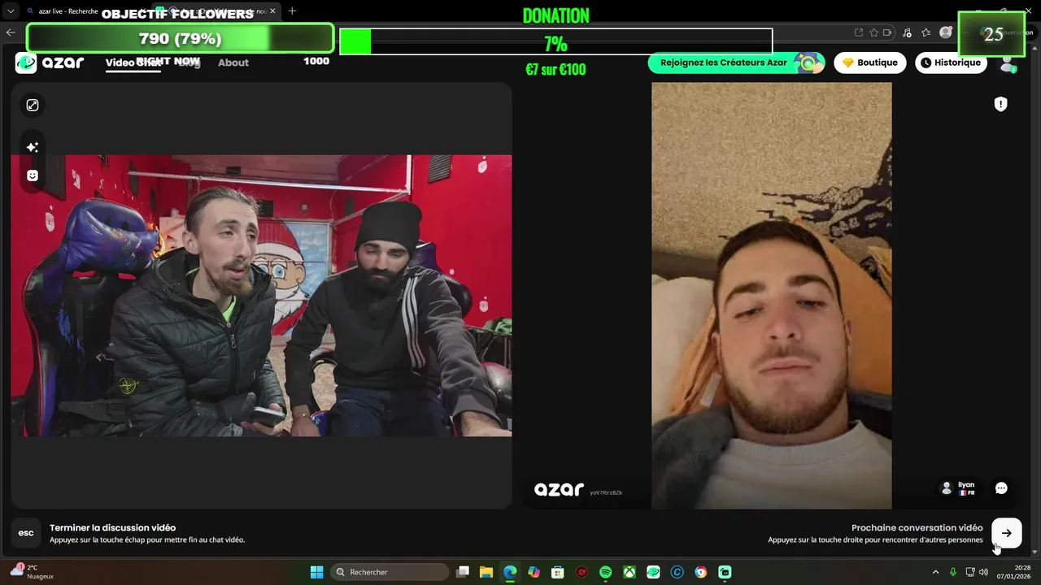The image size is (1041, 585).
Task: Open Microsoft Store from the taskbar
Action: point(558,572)
